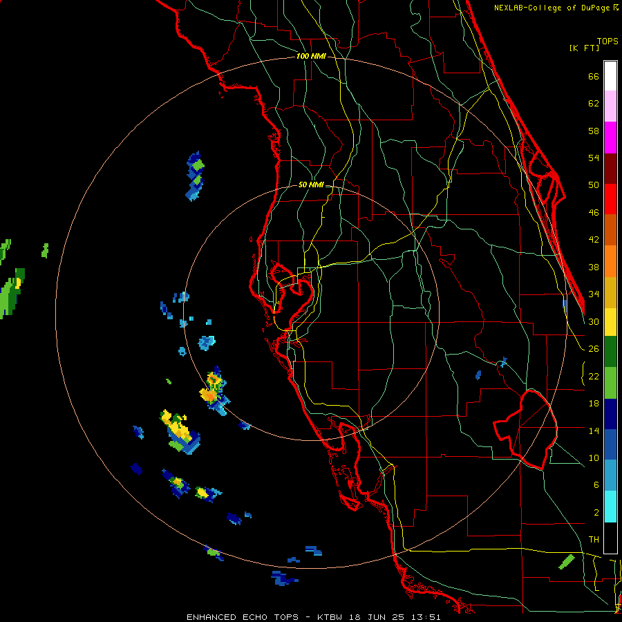Click the medium blue legend swatch
622x622 pixels.
(610, 444)
